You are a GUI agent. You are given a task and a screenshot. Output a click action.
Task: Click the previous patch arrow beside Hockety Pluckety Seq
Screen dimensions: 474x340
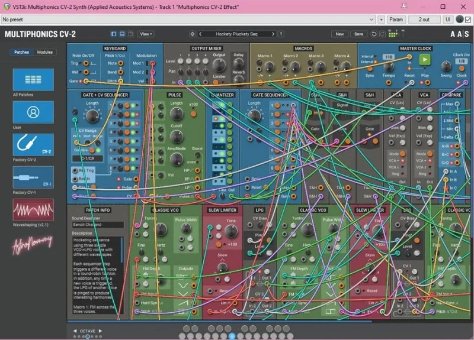pos(200,34)
